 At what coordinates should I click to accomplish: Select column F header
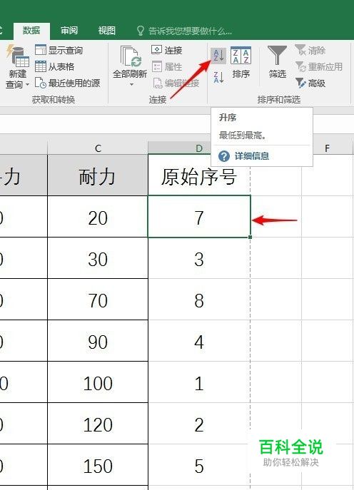(327, 148)
